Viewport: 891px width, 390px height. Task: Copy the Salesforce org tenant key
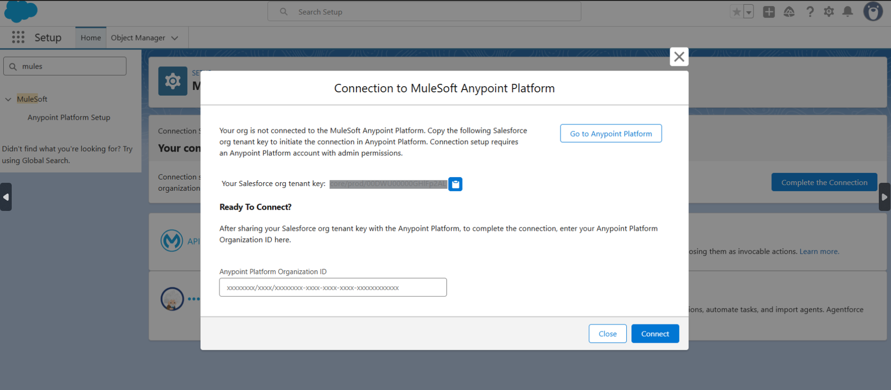pyautogui.click(x=455, y=184)
